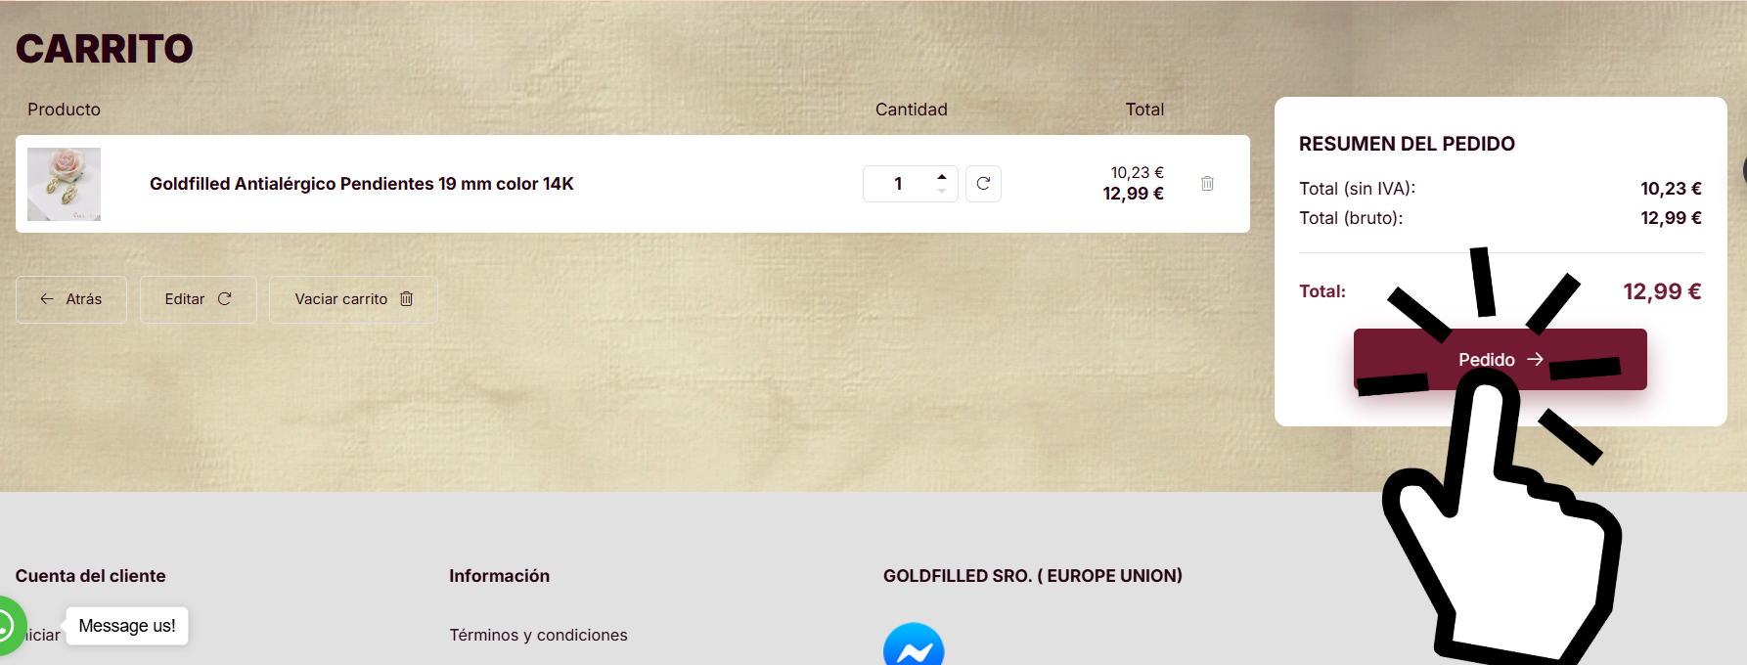1747x665 pixels.
Task: Open the earrings product thumbnail
Action: pos(64,184)
